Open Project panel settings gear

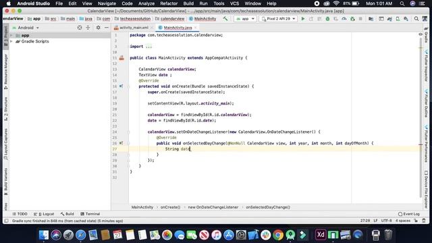coord(98,28)
